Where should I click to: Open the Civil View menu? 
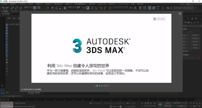pos(123,4)
